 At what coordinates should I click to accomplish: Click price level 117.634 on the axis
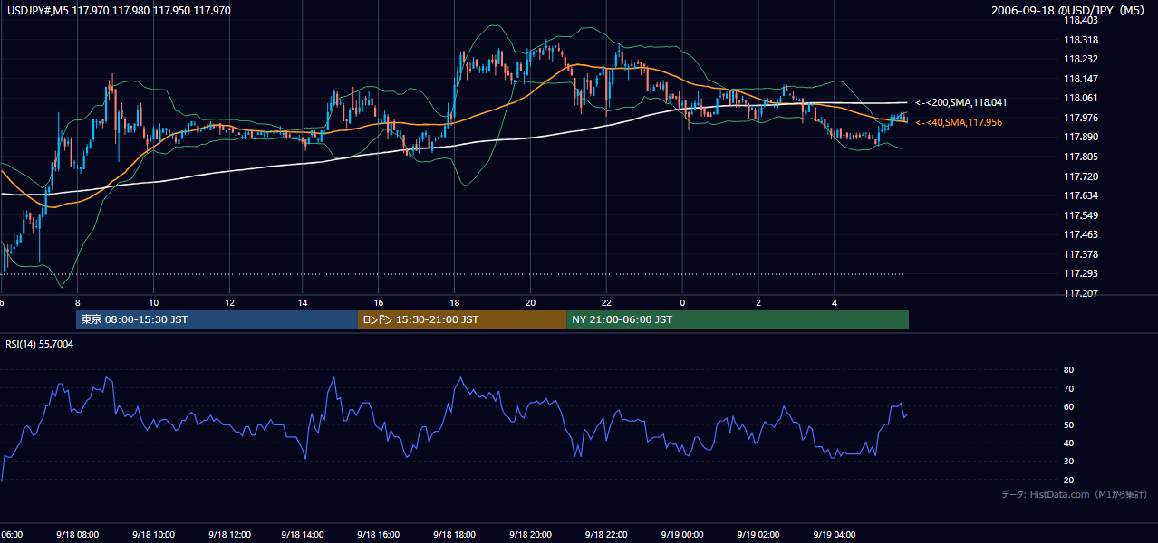pyautogui.click(x=1080, y=195)
